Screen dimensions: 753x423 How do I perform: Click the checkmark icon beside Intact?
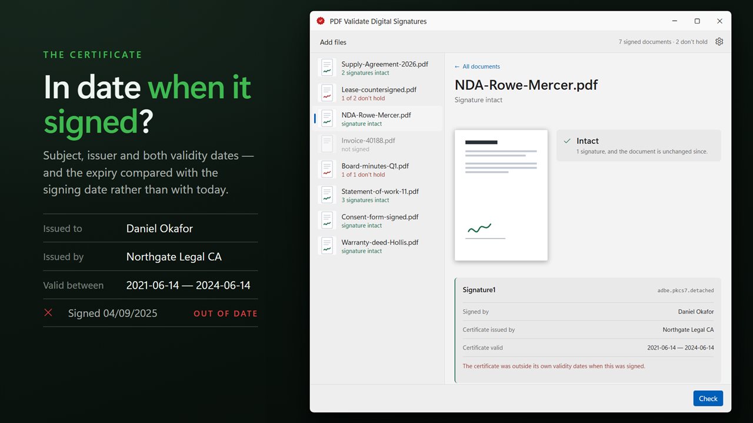(567, 141)
